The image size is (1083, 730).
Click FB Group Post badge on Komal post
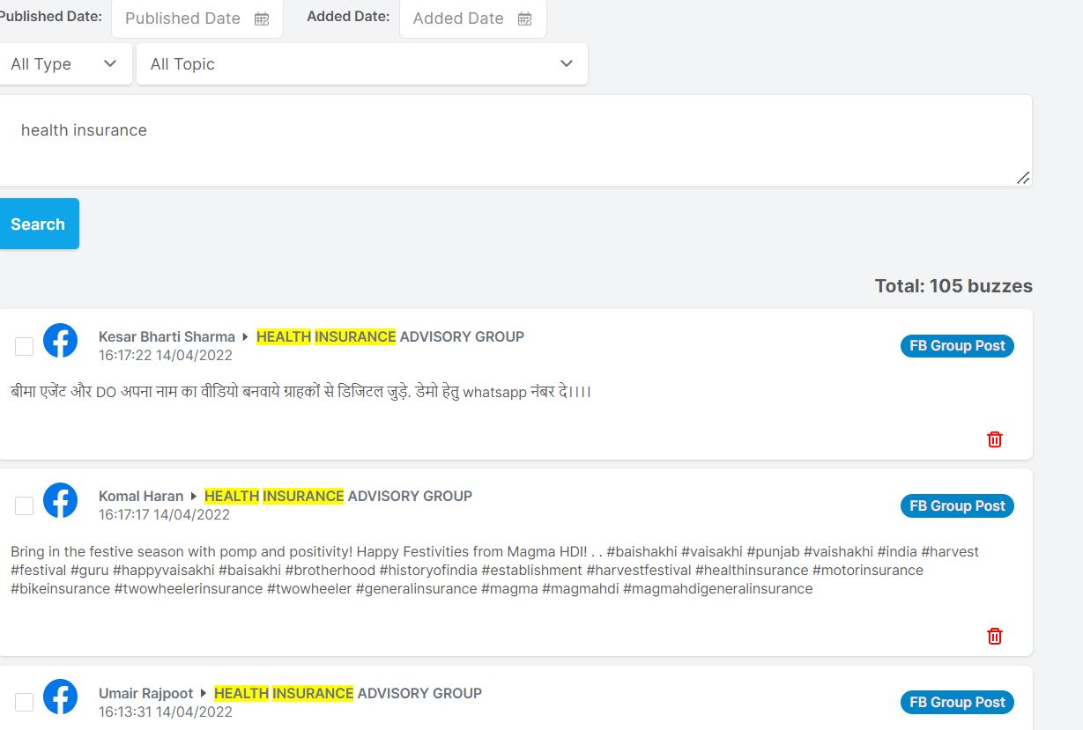(957, 506)
